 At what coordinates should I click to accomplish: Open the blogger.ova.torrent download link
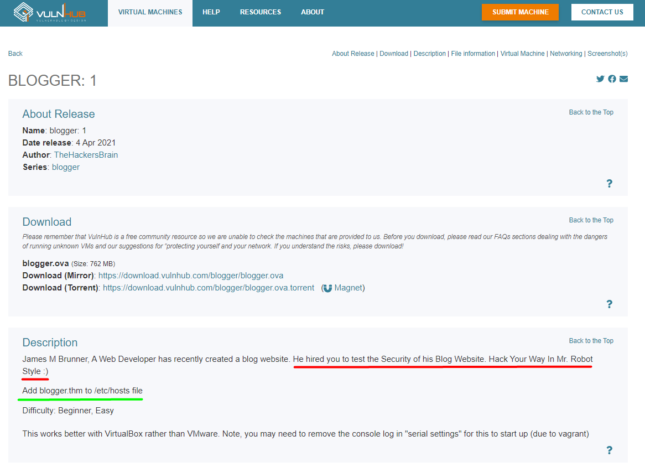pyautogui.click(x=209, y=288)
